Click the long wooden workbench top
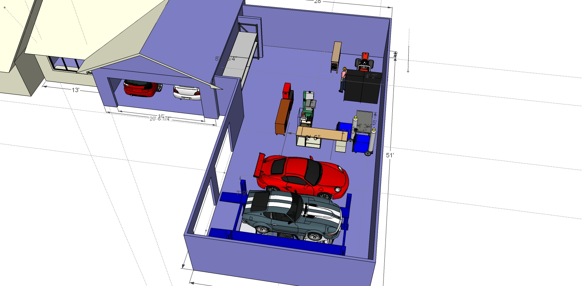Image resolution: width=582 pixels, height=286 pixels. click(322, 133)
